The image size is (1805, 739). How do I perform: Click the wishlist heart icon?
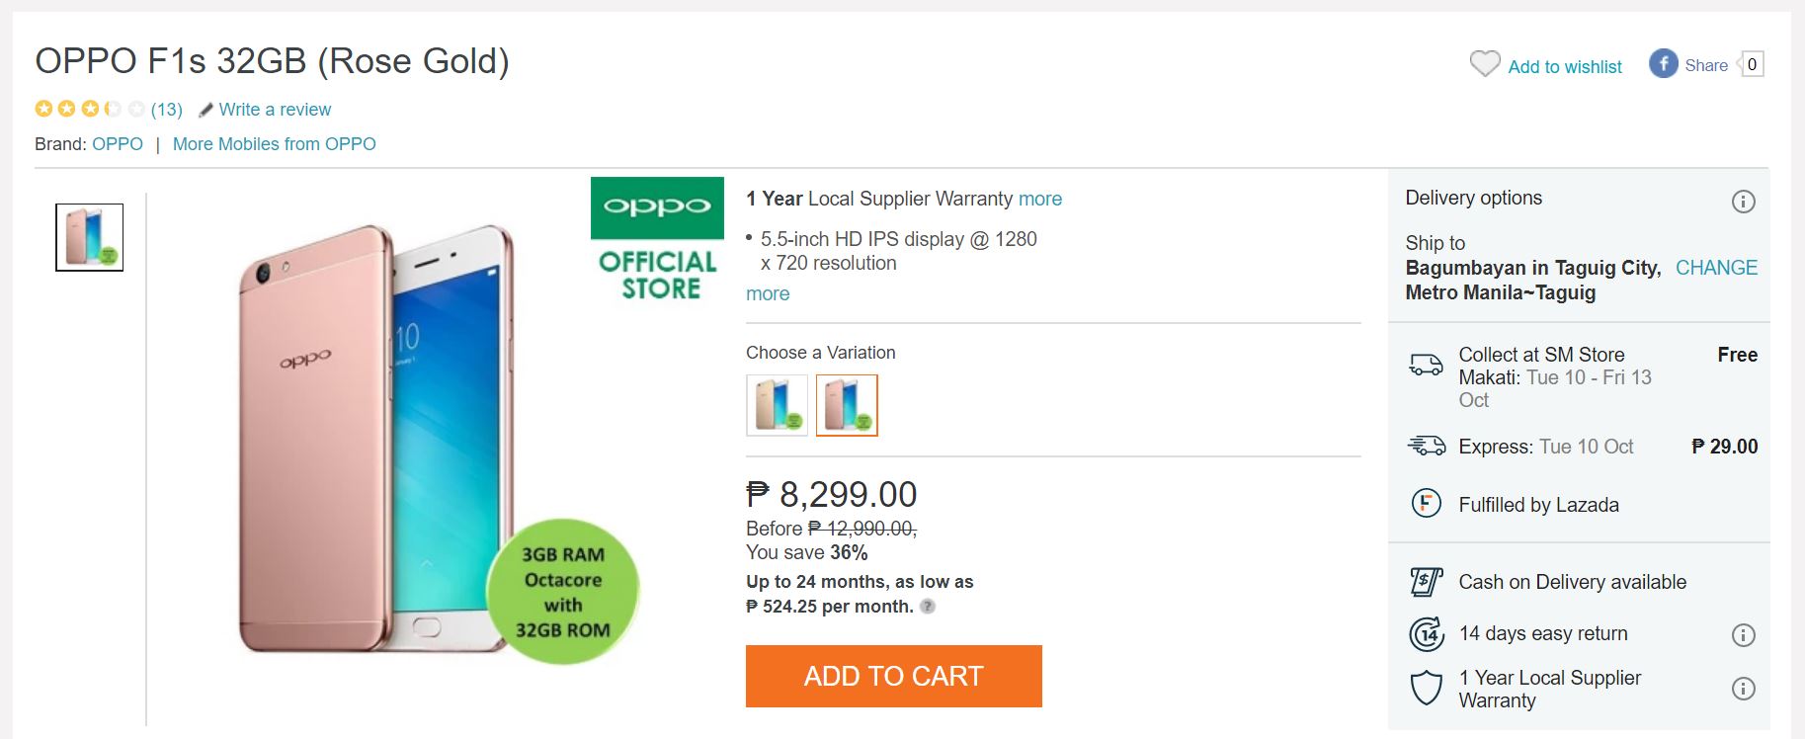(1484, 65)
